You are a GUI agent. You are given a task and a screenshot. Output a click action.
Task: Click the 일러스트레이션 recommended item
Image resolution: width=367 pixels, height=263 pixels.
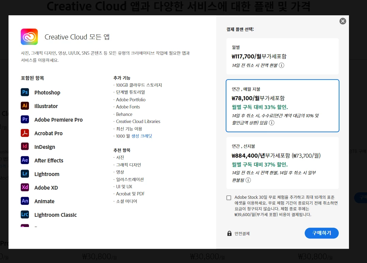tap(130, 179)
